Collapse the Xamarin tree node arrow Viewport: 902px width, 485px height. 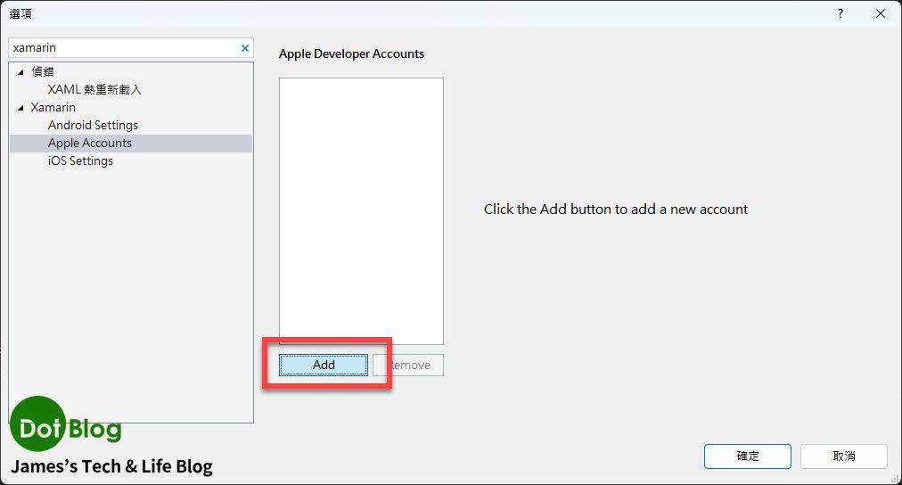(x=21, y=108)
